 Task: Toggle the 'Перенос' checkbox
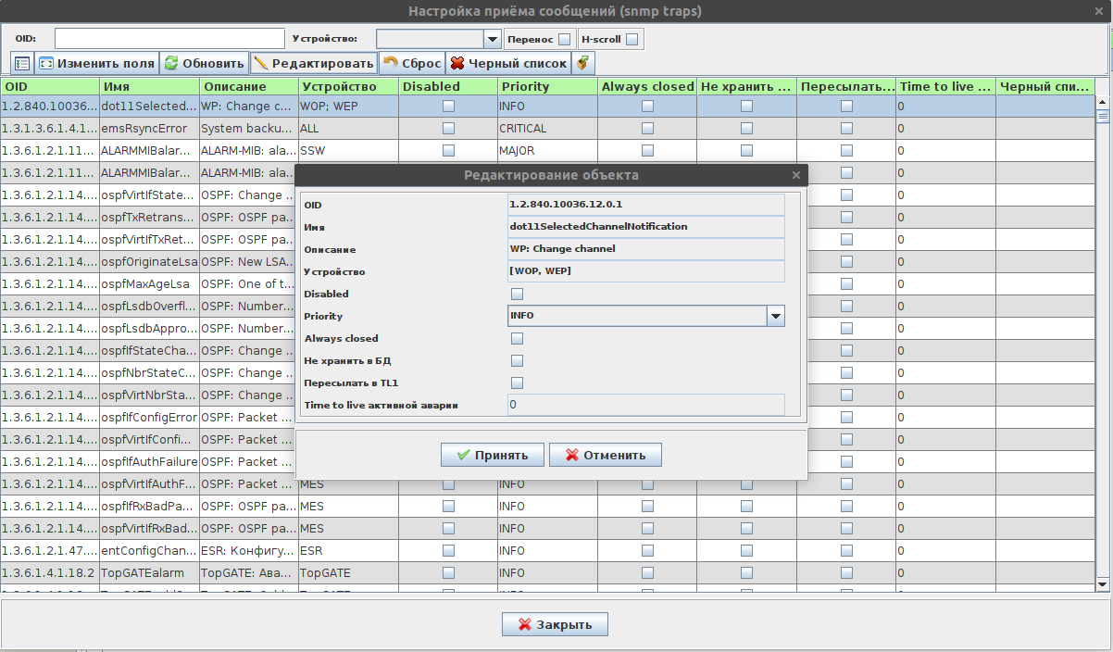(x=564, y=40)
